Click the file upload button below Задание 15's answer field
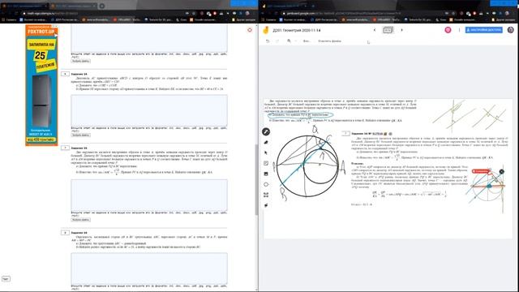Viewport: 519px width, 292px height. click(x=81, y=220)
